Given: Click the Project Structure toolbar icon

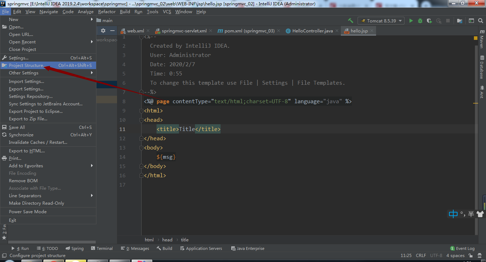Looking at the screenshot, I should tap(460, 21).
